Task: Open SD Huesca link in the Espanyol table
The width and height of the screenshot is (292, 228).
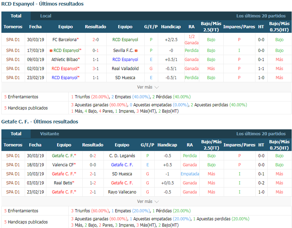Action: click(x=125, y=78)
